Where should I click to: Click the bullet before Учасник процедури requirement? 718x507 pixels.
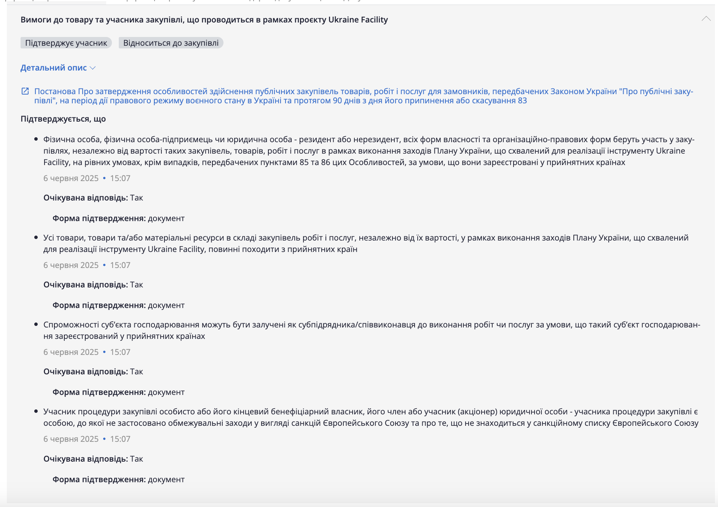point(36,412)
